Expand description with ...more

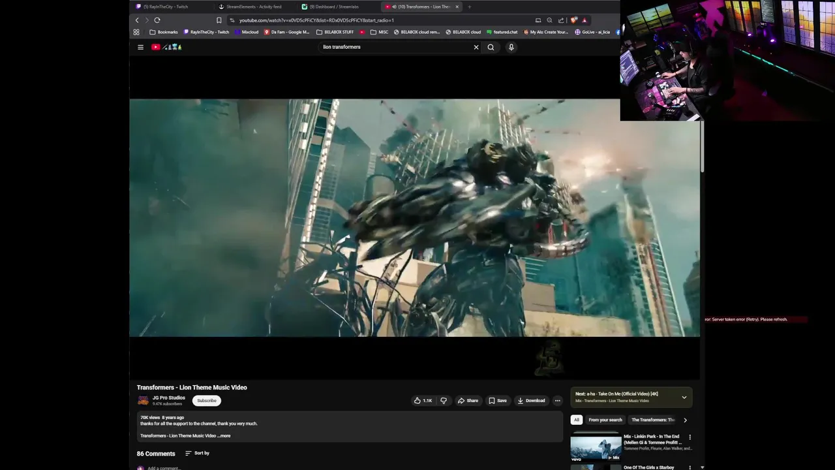pyautogui.click(x=224, y=436)
